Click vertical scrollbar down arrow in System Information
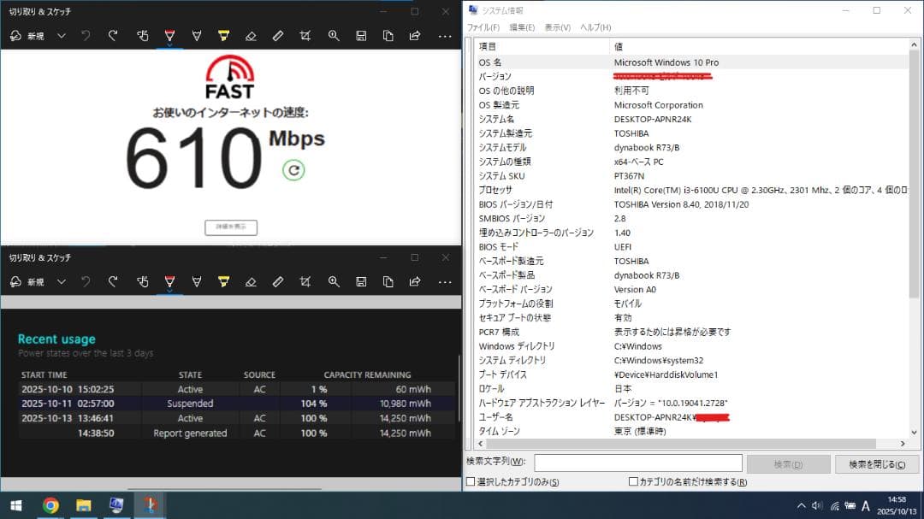 tap(914, 433)
